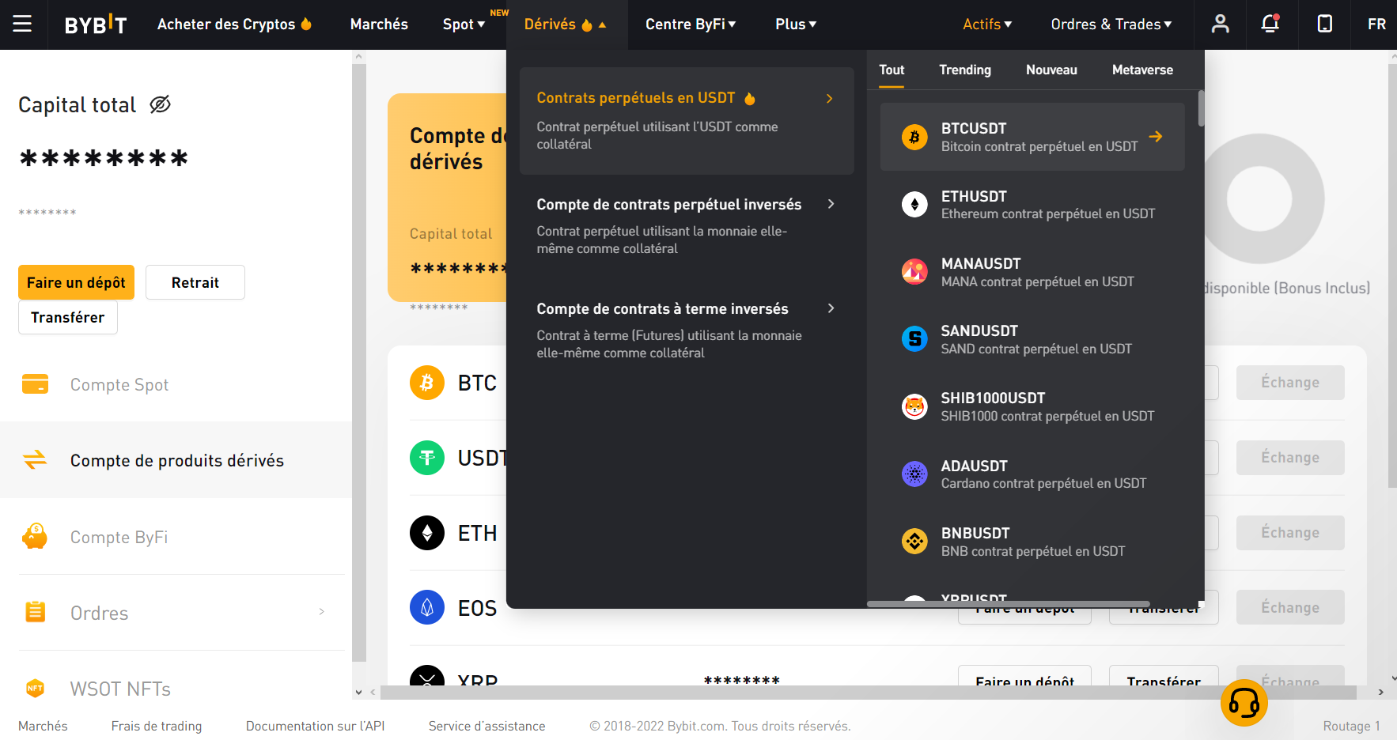Expand Compte de contrats à terme inversés chevron

(x=831, y=308)
